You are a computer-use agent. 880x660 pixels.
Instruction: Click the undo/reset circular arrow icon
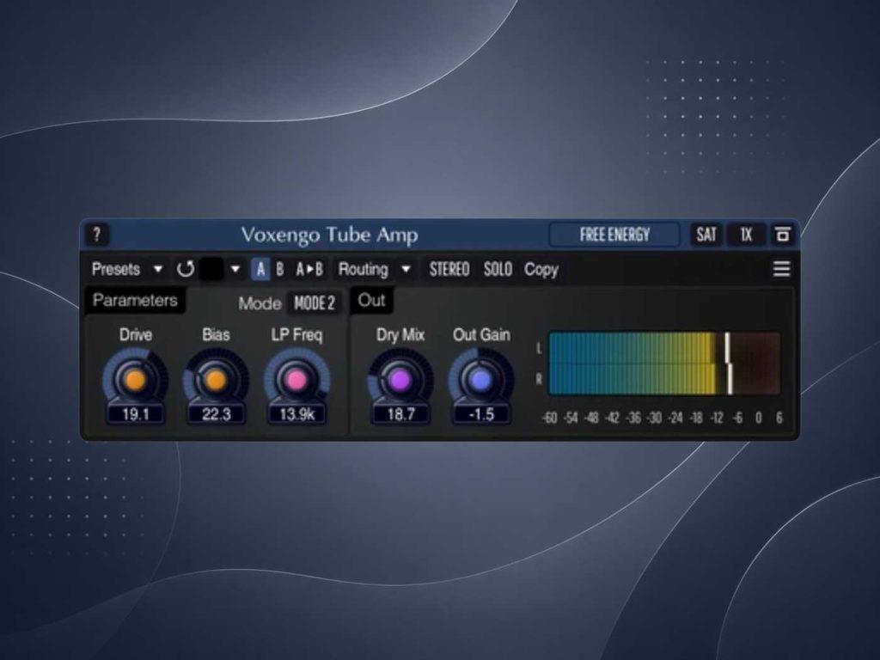186,269
